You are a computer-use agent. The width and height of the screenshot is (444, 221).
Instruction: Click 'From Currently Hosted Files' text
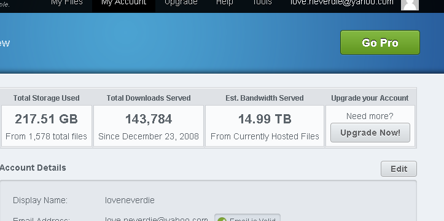point(265,136)
